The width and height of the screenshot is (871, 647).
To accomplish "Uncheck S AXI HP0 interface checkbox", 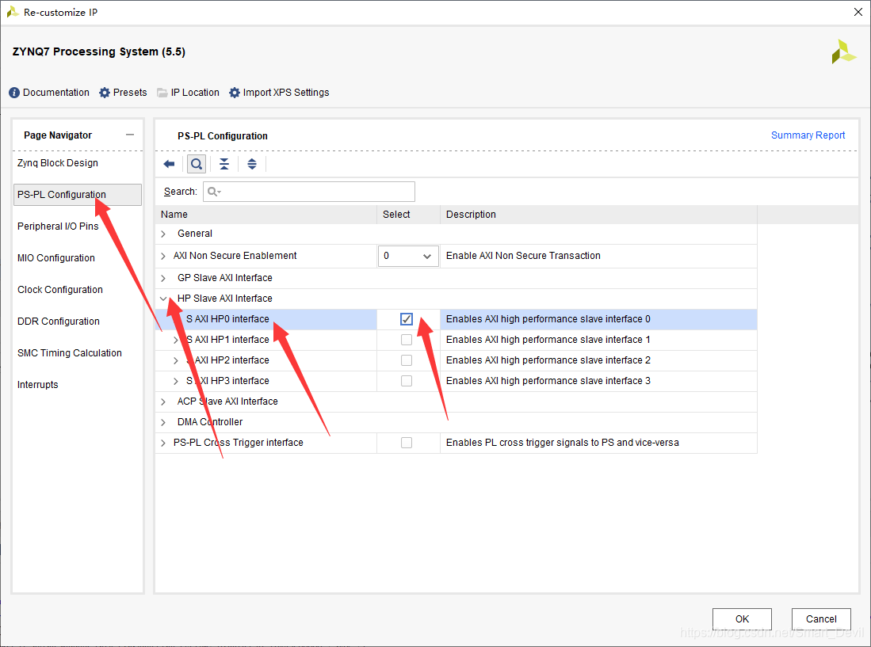I will pos(407,319).
